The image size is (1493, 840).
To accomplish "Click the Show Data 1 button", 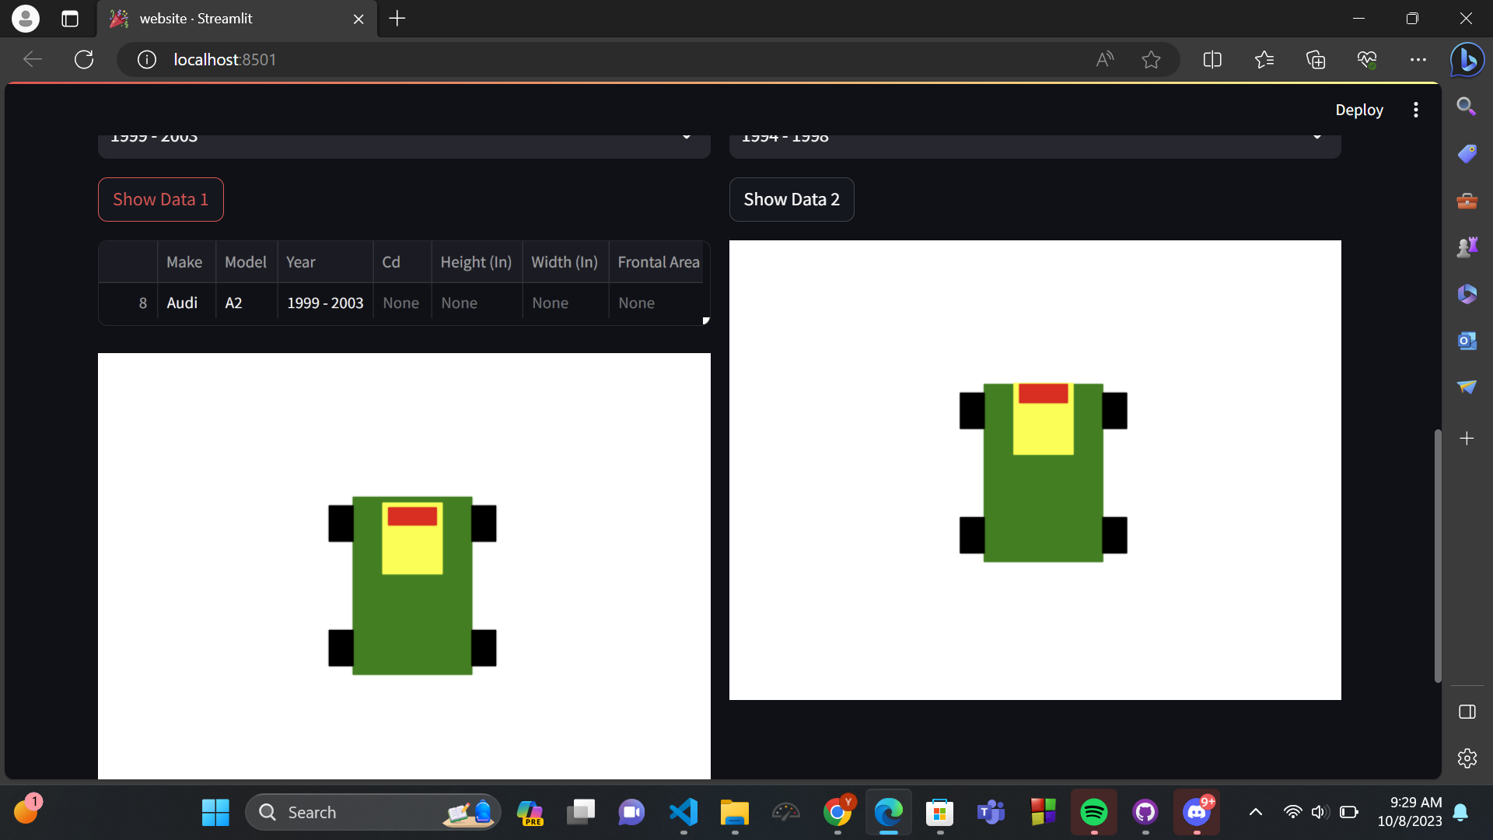I will [160, 199].
